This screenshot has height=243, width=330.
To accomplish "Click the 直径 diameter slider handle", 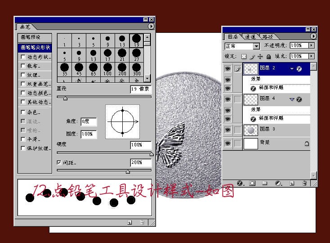I will tap(66, 99).
